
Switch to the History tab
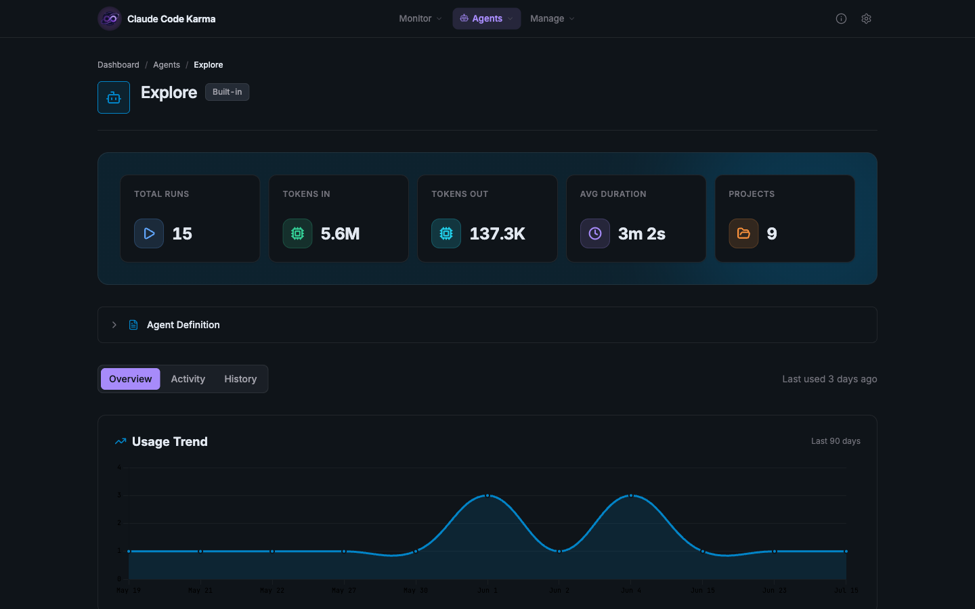pyautogui.click(x=240, y=379)
